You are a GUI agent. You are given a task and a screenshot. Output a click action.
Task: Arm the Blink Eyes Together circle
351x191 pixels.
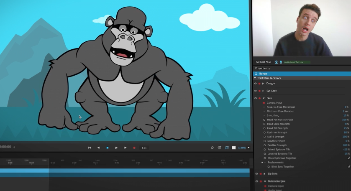tap(269, 167)
